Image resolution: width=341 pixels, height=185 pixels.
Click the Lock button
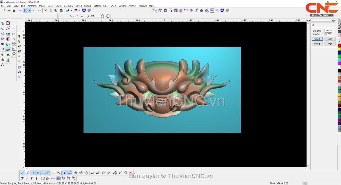(x=330, y=39)
